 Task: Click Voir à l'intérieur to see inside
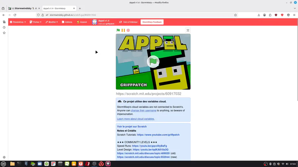coord(128,22)
